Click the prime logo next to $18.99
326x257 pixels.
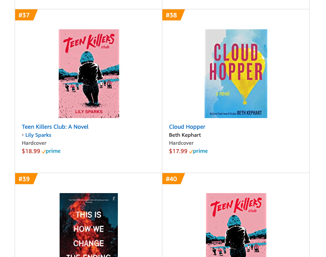(51, 151)
